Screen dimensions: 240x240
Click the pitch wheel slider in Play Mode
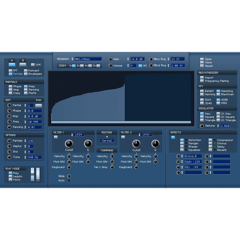32,175
